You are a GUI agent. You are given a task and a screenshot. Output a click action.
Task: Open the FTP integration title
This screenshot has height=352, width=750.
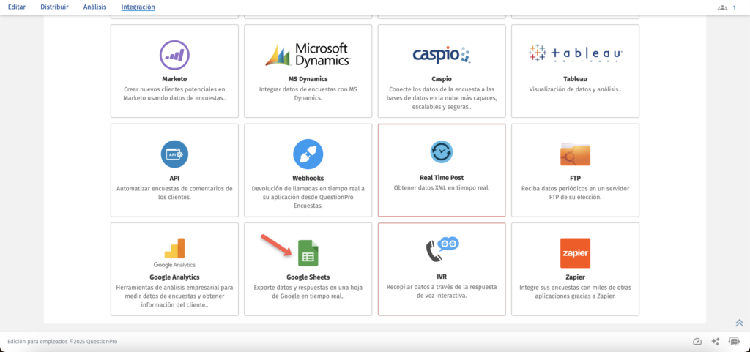575,178
